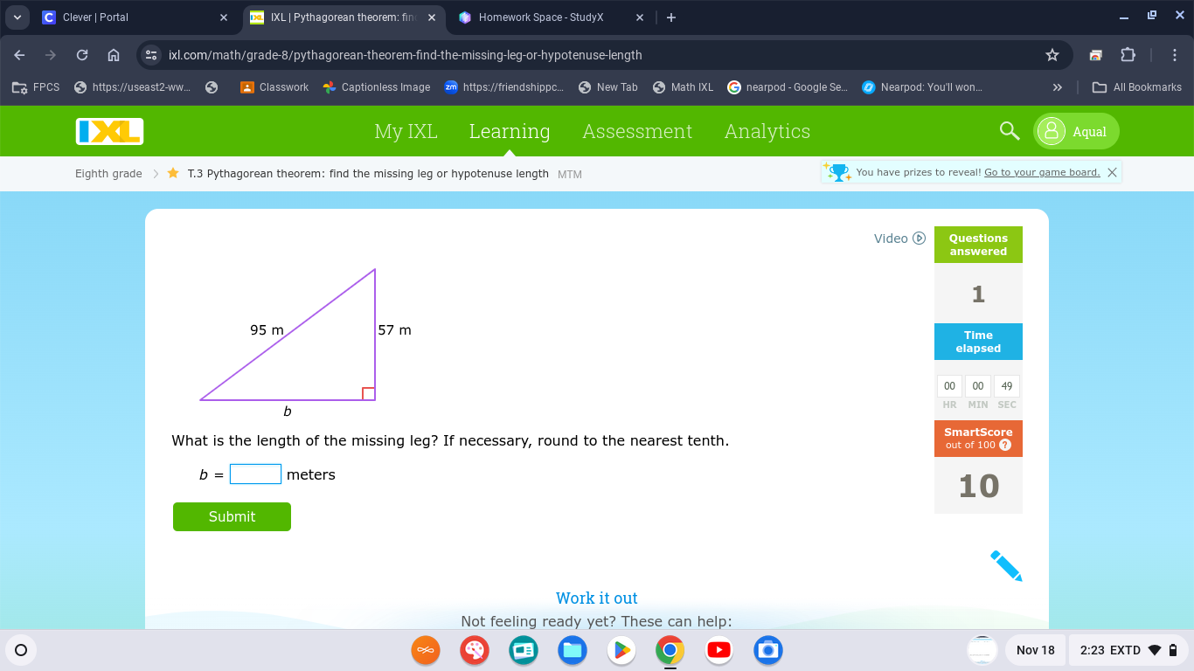
Task: Launch the orange infinity app on shelf
Action: 426,650
